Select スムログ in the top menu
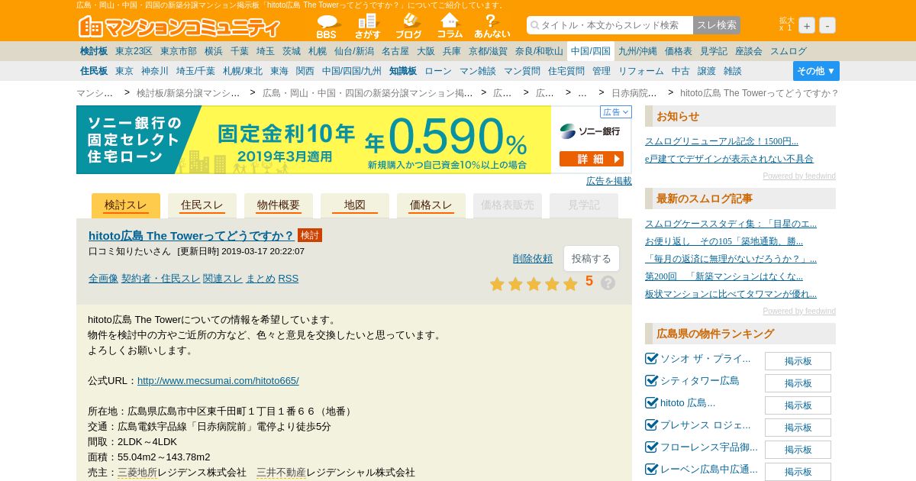Image resolution: width=916 pixels, height=481 pixels. pos(789,51)
